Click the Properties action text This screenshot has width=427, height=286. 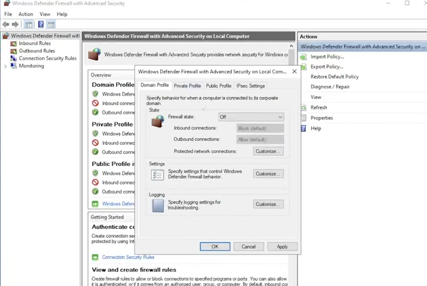pos(322,118)
